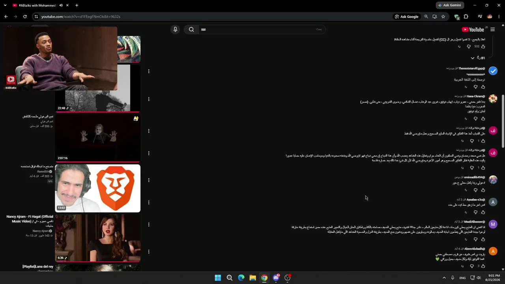
Task: Reply to the MaaliAlbasser comment
Action: pyautogui.click(x=466, y=239)
